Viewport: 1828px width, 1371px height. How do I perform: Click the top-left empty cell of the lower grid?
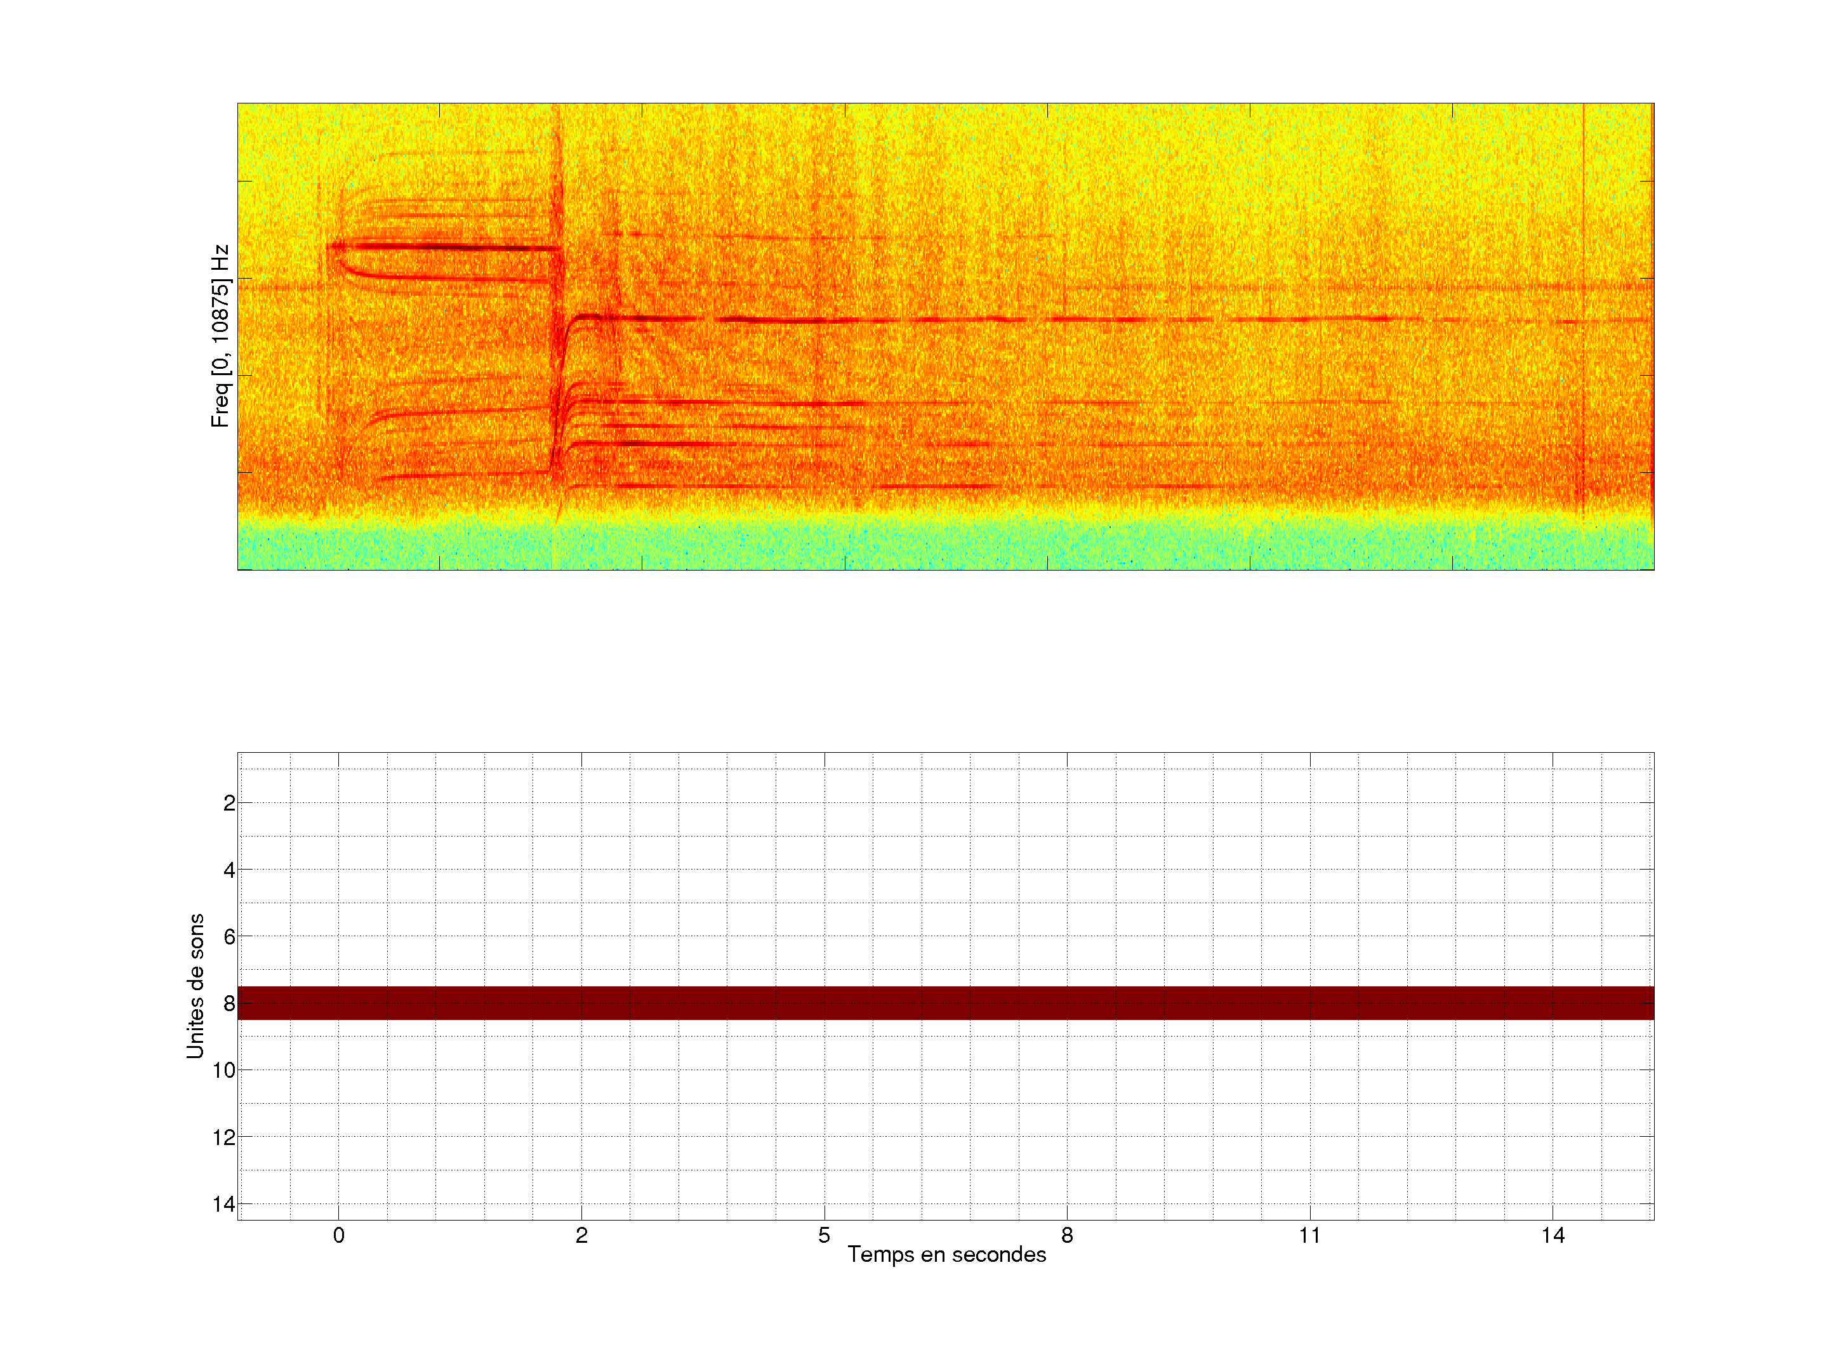point(265,760)
